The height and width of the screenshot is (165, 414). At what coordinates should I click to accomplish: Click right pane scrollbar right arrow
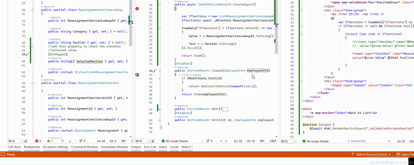coord(389,141)
